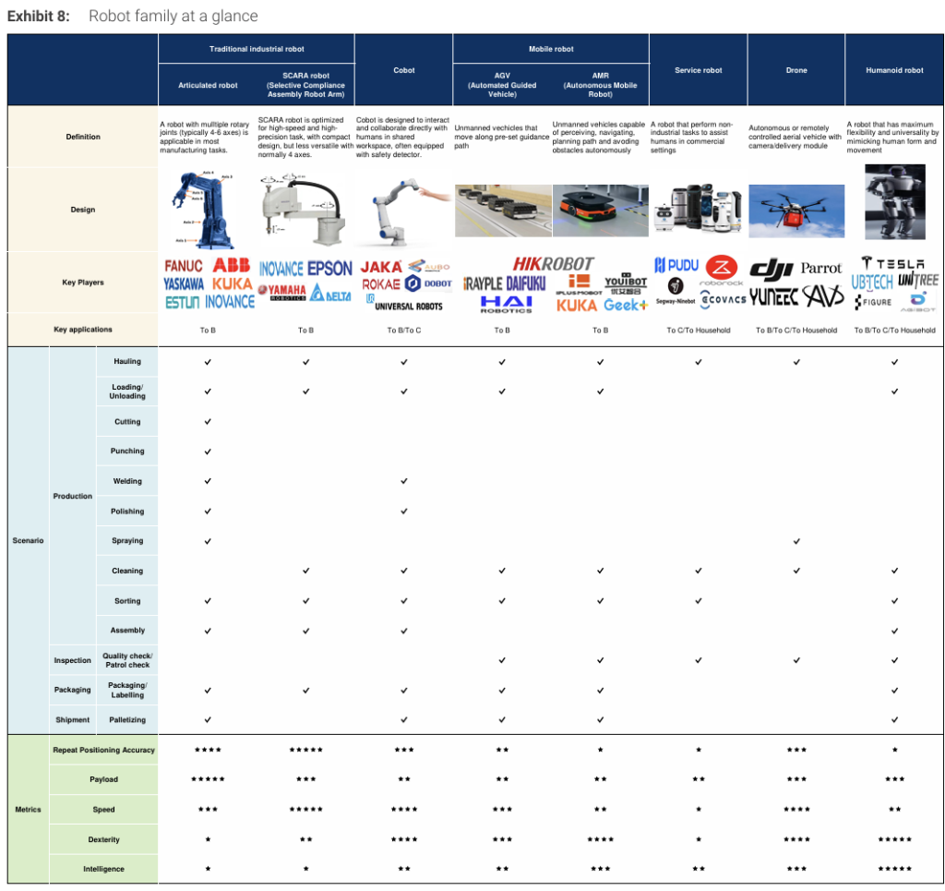Click the "Service robot" column header

(x=699, y=70)
